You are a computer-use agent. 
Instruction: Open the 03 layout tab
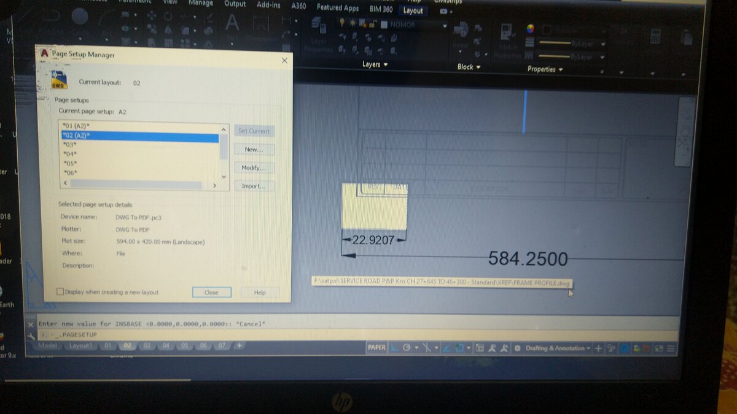[146, 346]
